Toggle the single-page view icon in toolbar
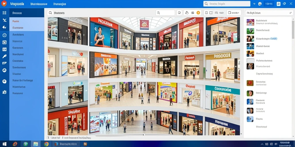Screen dimensions: 295x147 tap(206, 13)
